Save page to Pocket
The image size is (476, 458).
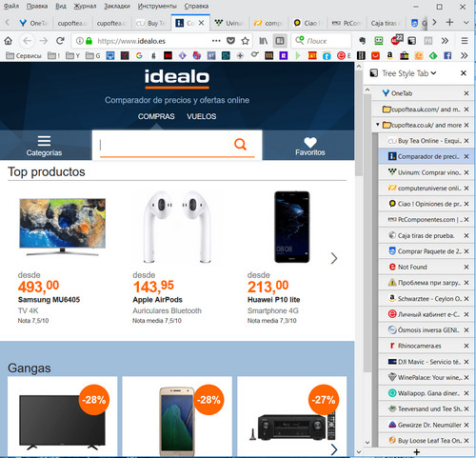click(x=230, y=41)
